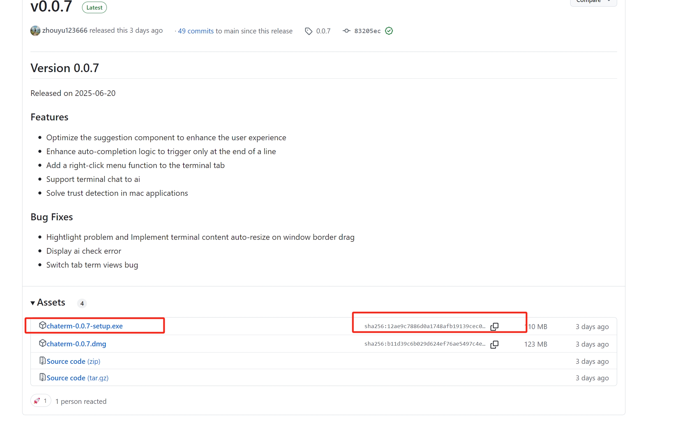Screen dimensions: 677x426
Task: Click the green verified check icon
Action: pyautogui.click(x=389, y=31)
